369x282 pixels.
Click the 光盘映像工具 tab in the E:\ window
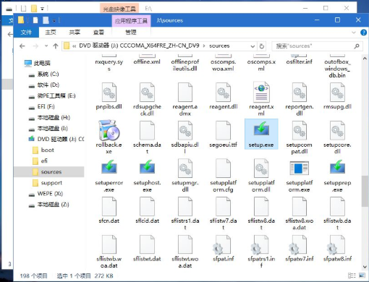tap(119, 9)
